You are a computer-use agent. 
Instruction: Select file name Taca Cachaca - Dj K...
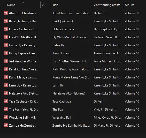pyautogui.click(x=24, y=101)
